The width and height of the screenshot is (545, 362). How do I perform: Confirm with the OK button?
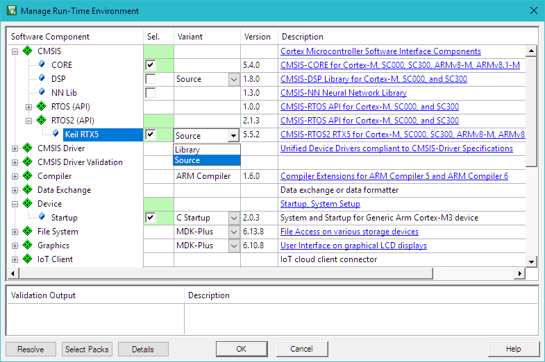(242, 349)
